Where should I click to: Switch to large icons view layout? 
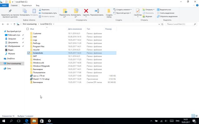[197, 116]
